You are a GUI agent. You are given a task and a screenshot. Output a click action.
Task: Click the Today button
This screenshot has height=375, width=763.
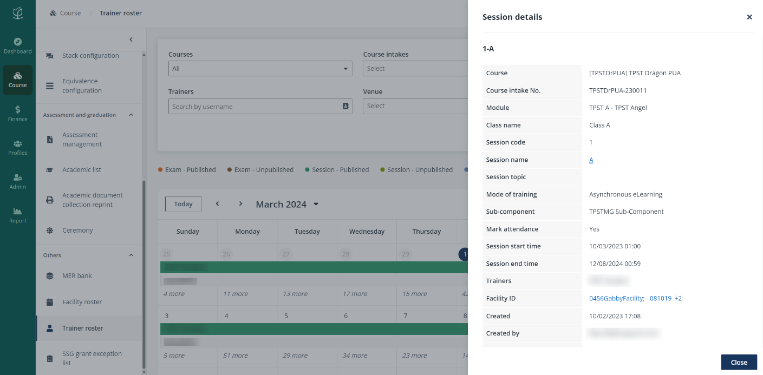(183, 204)
